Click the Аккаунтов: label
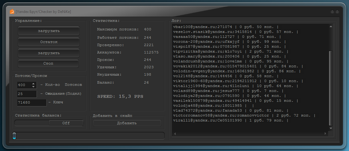Viewport: 349px width, 151px height. pos(109,52)
